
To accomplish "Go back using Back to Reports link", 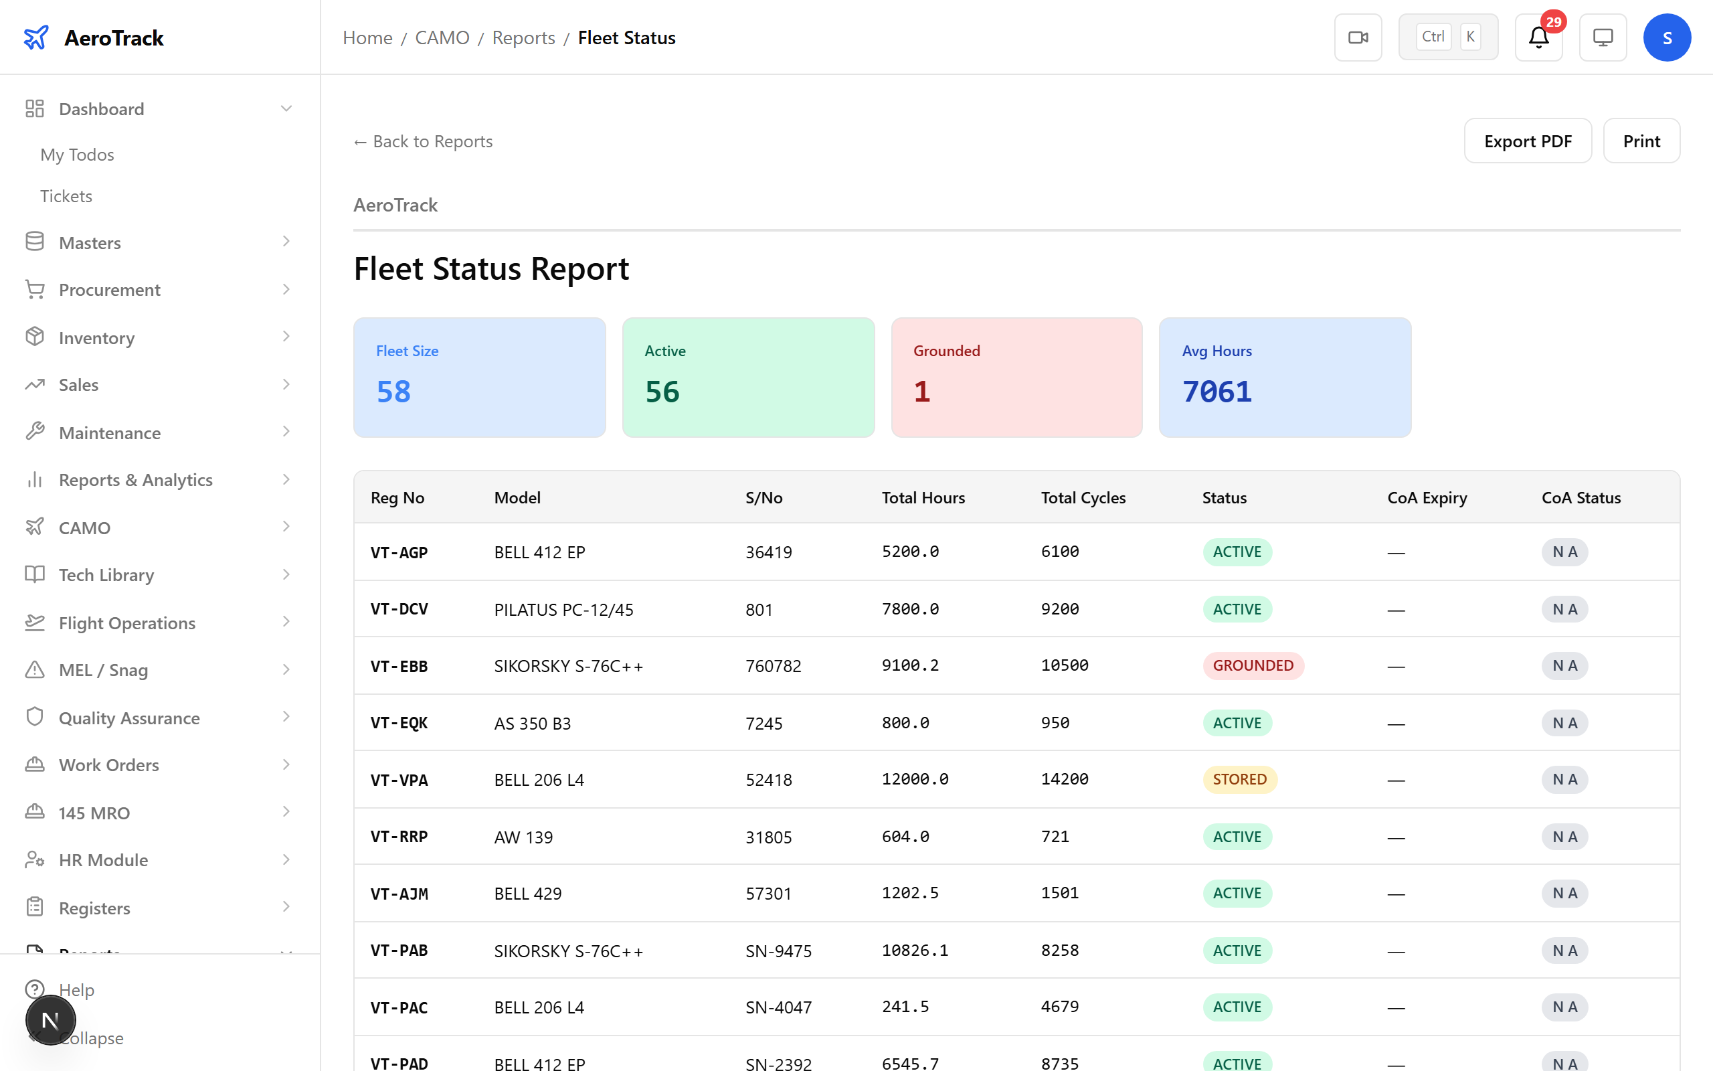I will [423, 141].
